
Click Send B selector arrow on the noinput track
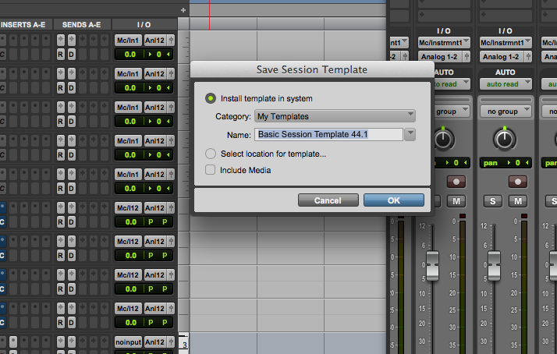coord(72,342)
